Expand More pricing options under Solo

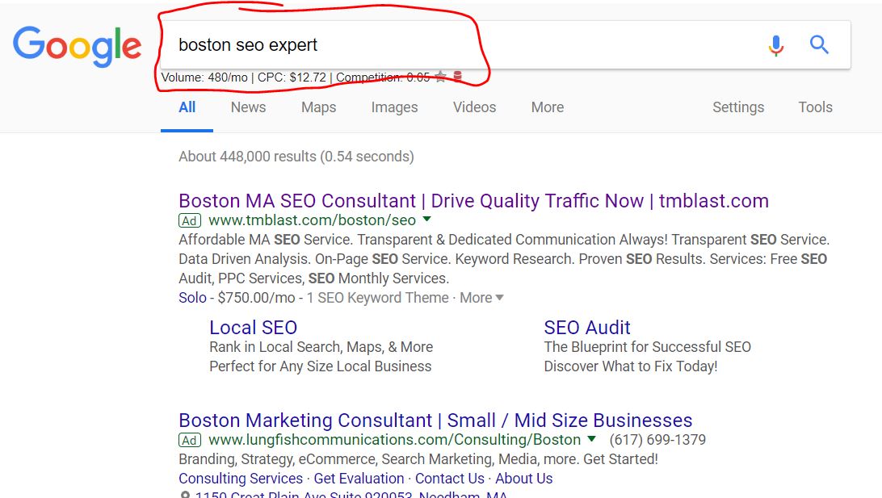pyautogui.click(x=481, y=297)
